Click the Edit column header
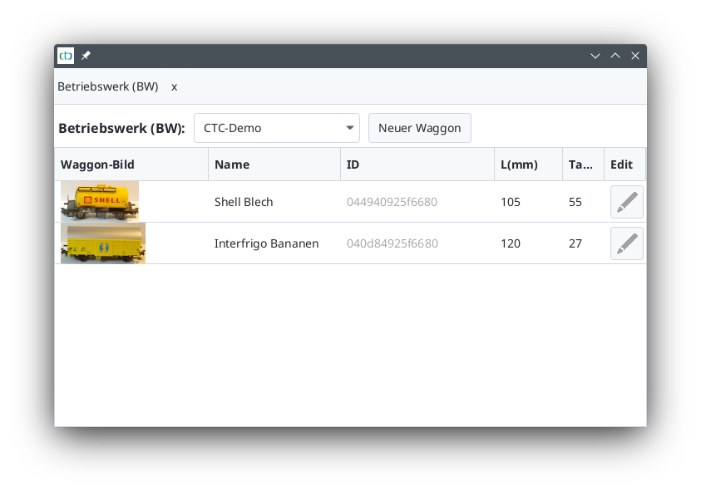 point(622,164)
